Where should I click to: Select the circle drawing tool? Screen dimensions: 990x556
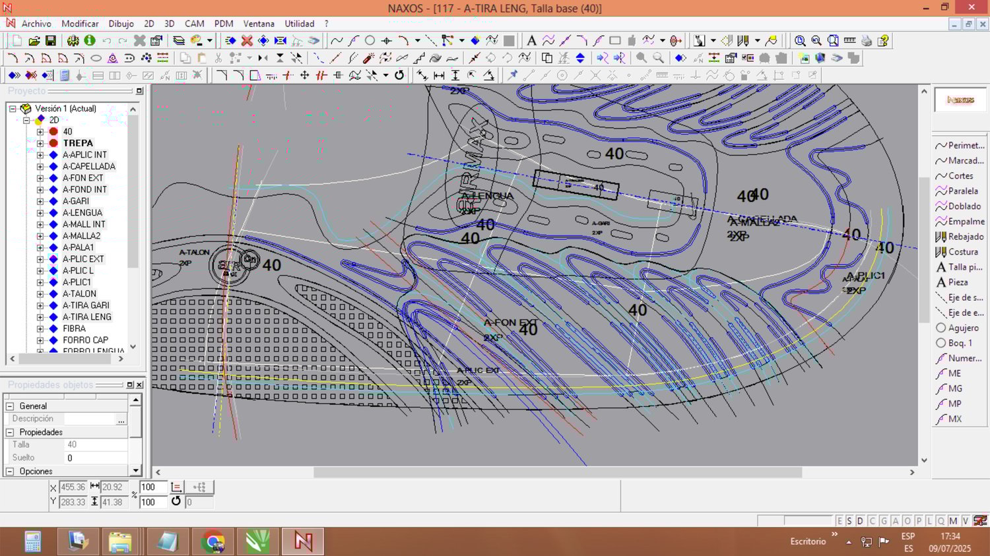coord(370,41)
